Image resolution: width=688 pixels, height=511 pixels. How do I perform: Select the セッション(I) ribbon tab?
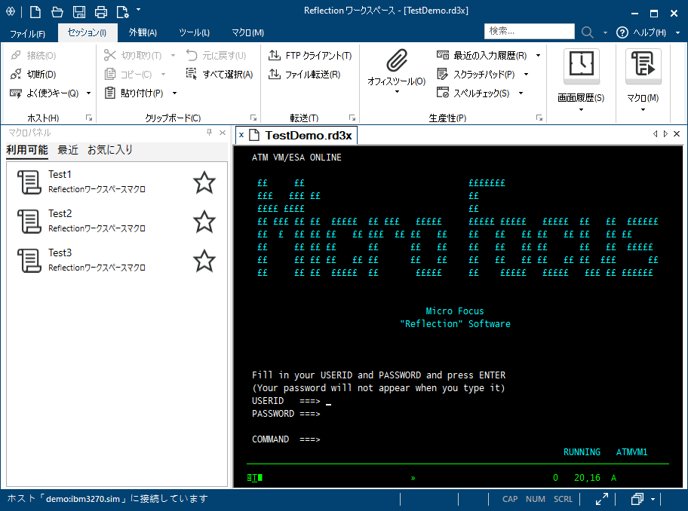[87, 32]
